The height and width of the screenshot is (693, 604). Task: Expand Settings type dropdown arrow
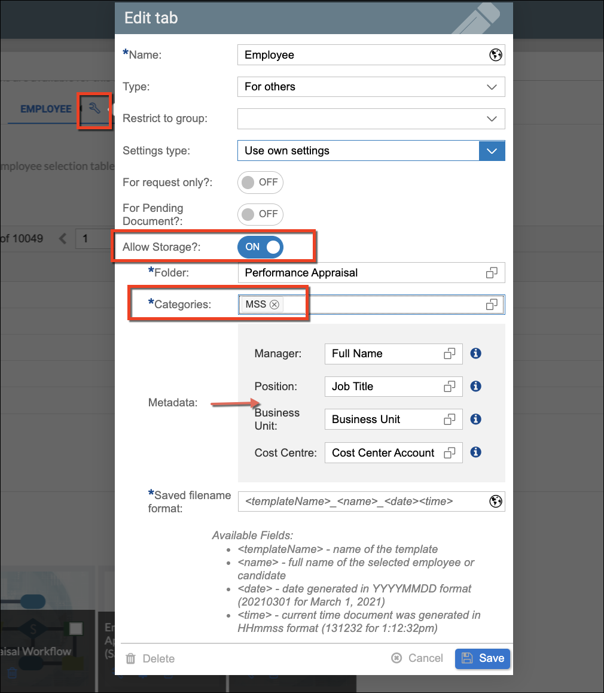point(492,151)
